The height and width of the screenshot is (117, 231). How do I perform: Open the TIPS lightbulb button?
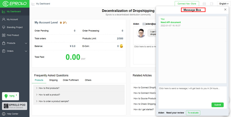(x=10, y=96)
